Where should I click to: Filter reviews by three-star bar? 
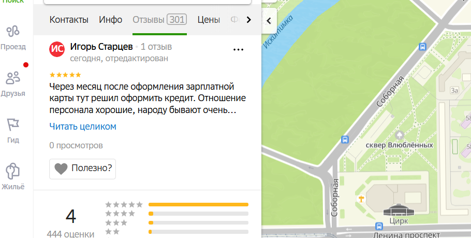[198, 222]
